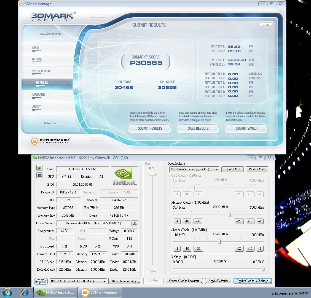Open driver profile settings wrench icon
The width and height of the screenshot is (311, 298).
(x=135, y=223)
